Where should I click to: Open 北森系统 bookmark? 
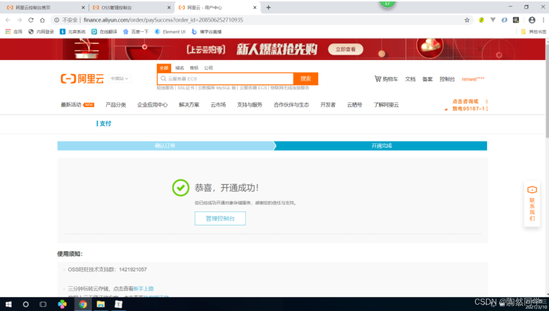point(73,32)
